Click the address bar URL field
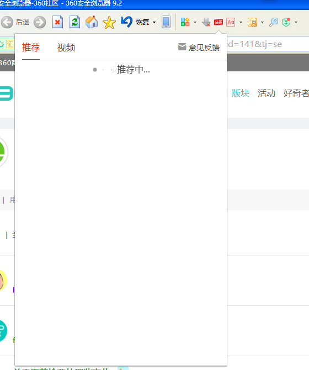 click(x=268, y=44)
